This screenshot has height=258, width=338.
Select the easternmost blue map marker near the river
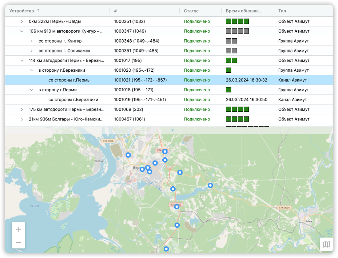click(x=210, y=185)
